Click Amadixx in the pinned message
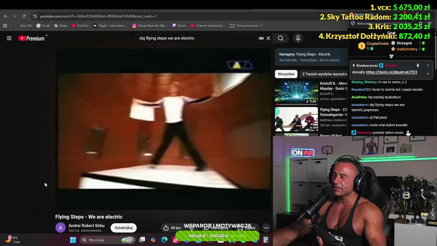Viewport: 437px width, 246px height. (391, 66)
